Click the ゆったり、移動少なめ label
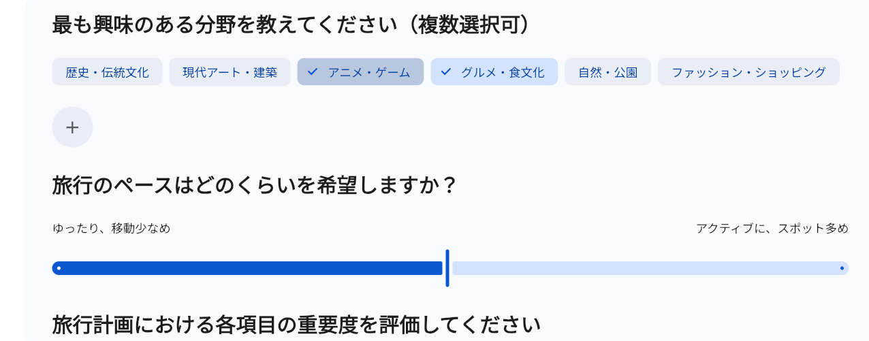Viewport: 869px width, 341px height. 111,229
